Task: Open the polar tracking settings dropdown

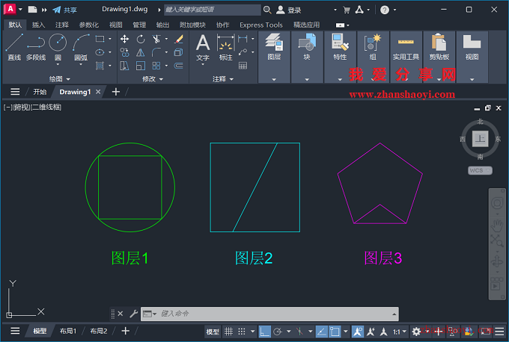Action: pos(289,332)
